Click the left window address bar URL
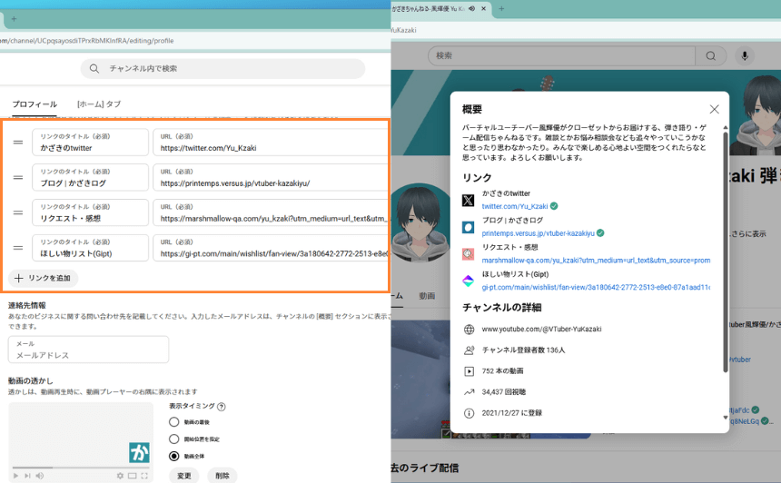Screen dimensions: 781x483 point(86,41)
